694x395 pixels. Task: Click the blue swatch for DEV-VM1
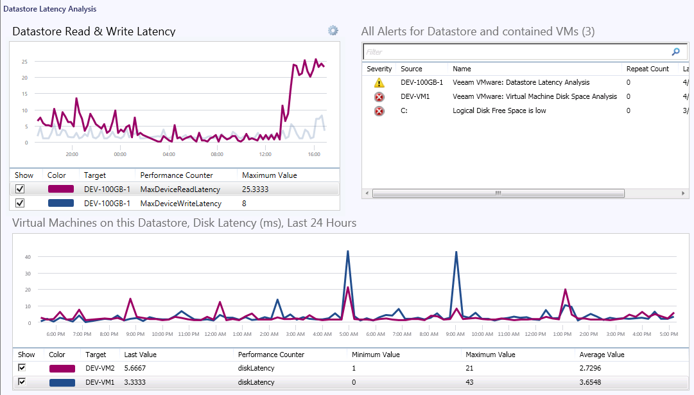pos(62,382)
